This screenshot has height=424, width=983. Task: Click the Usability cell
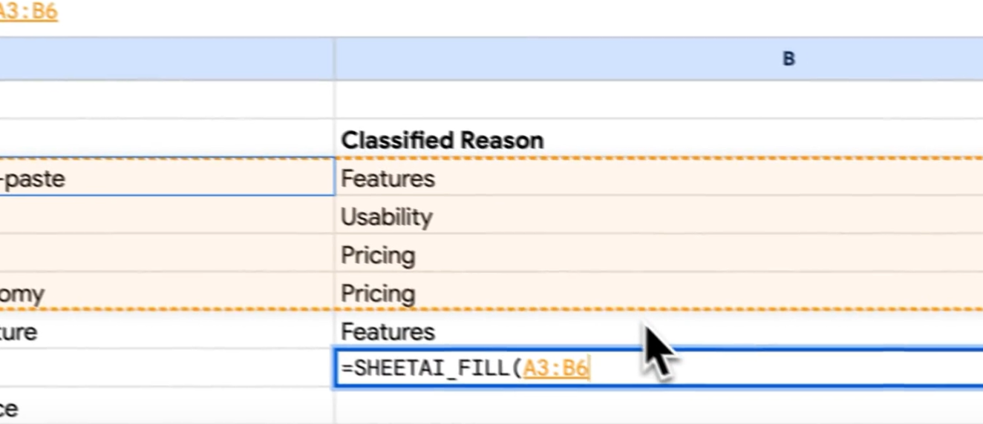[x=386, y=217]
